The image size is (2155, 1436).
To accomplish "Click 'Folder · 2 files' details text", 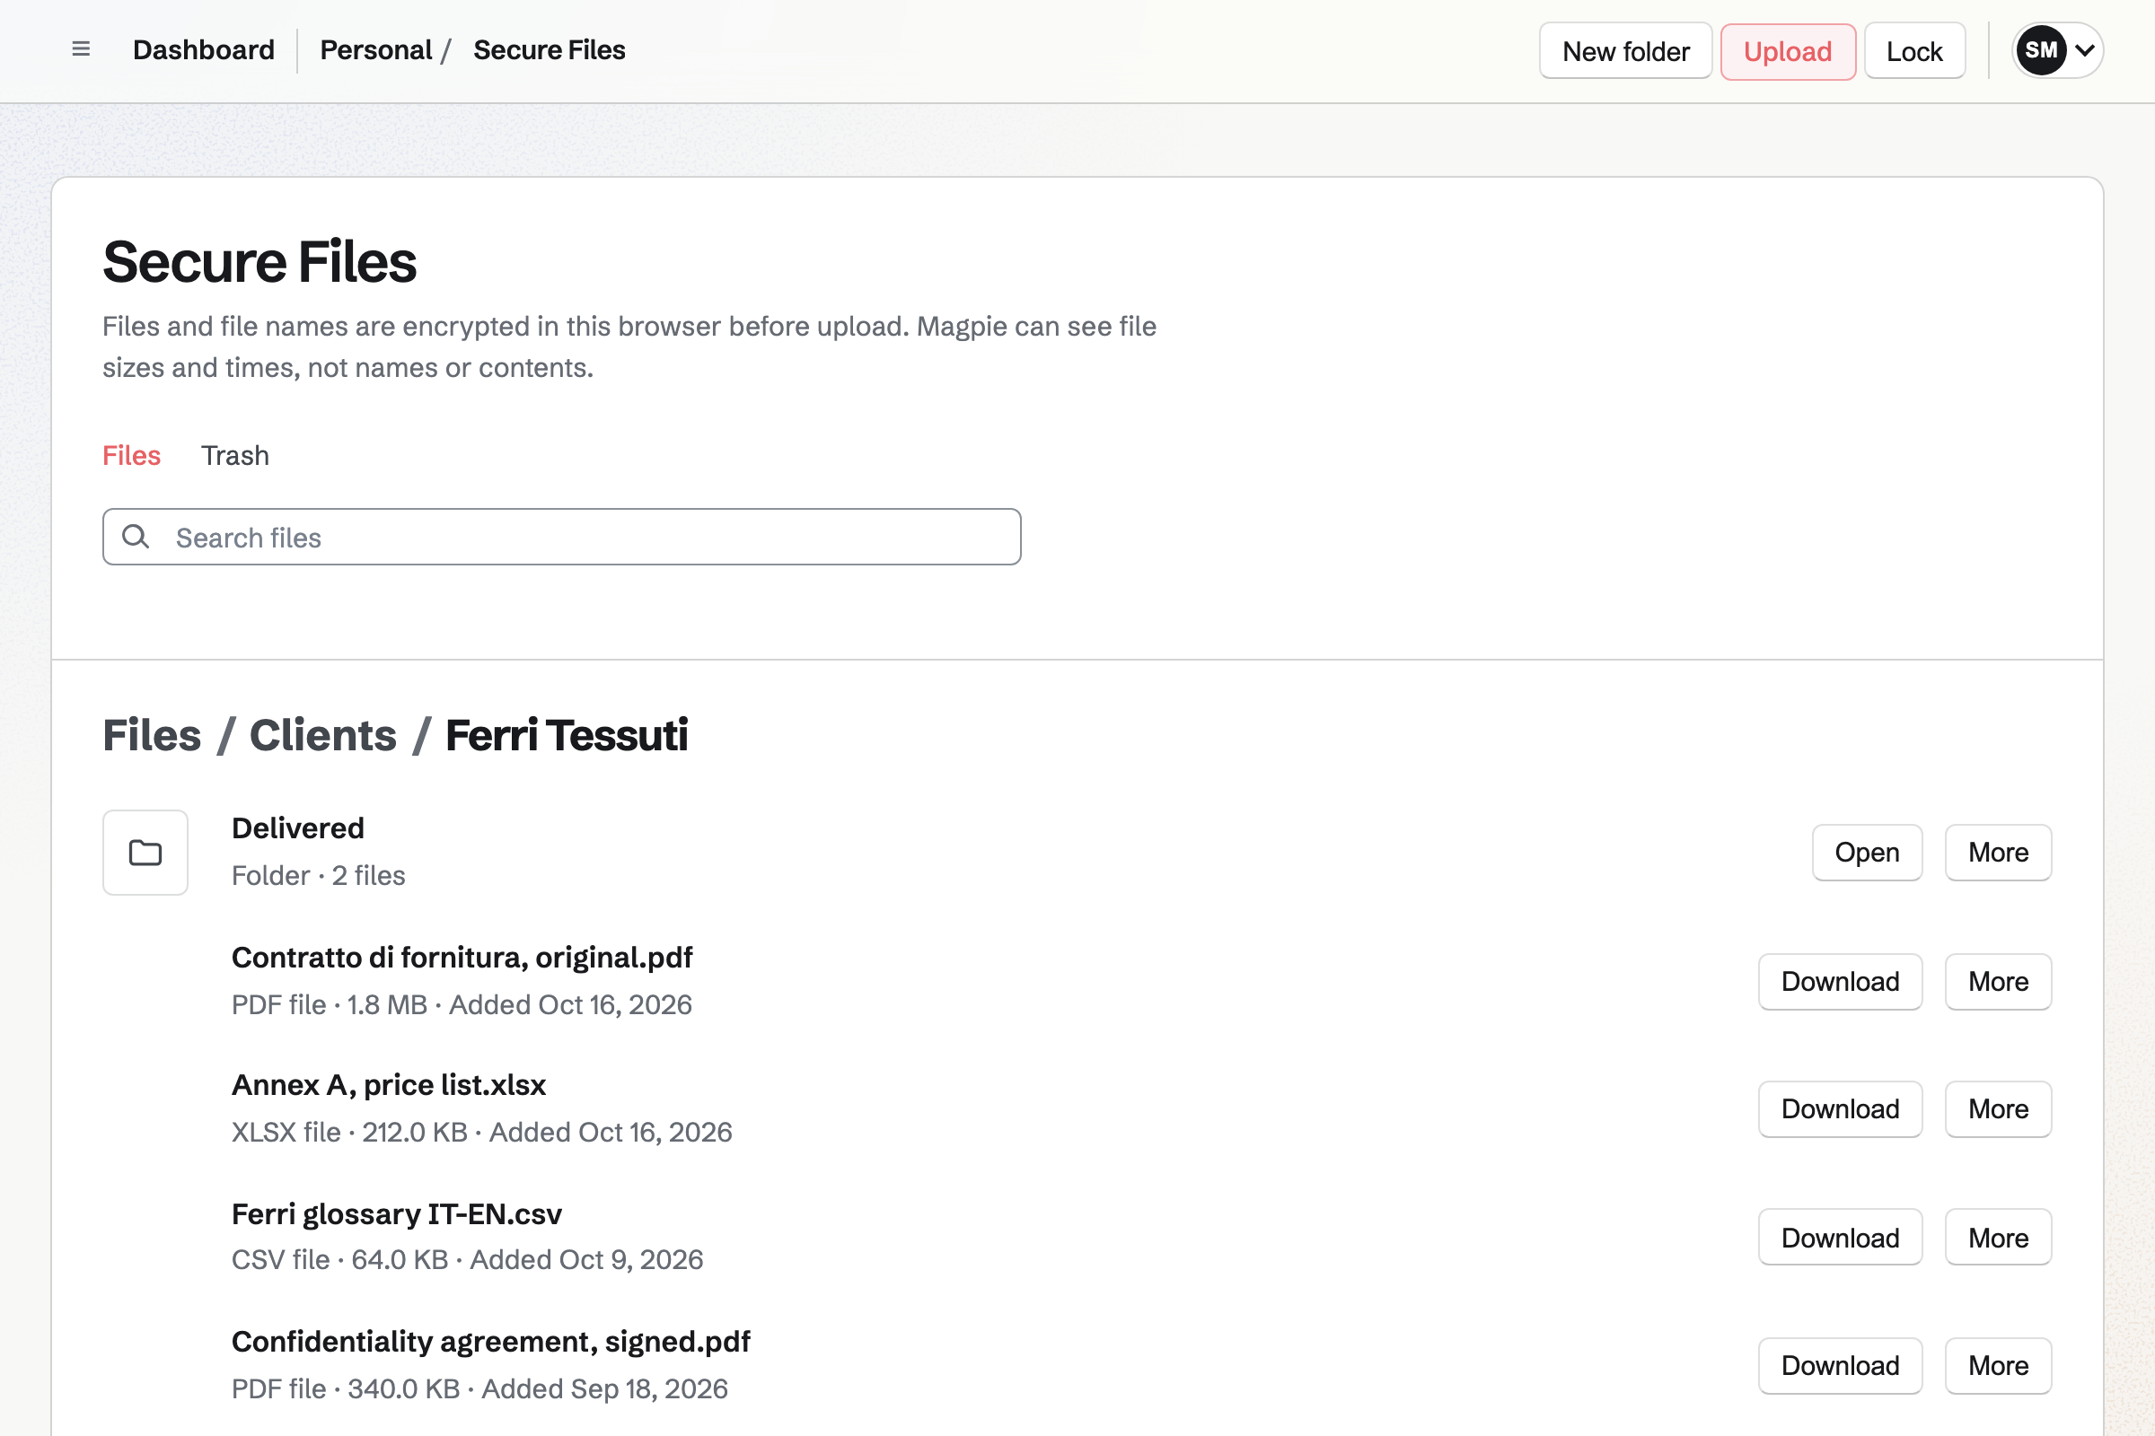I will pyautogui.click(x=318, y=876).
